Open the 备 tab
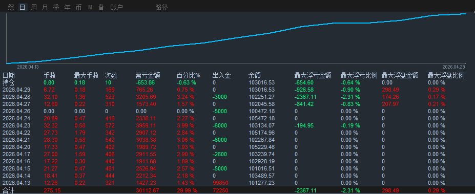The width and height of the screenshot is (475, 194). (x=101, y=8)
